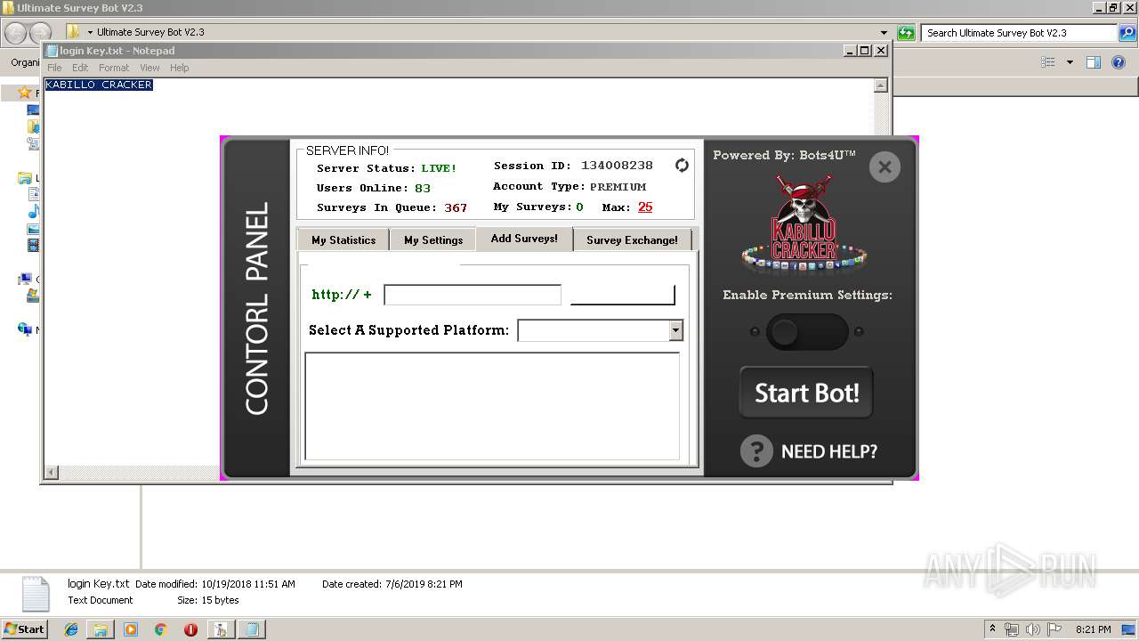The width and height of the screenshot is (1139, 641).
Task: Click the Explorer back arrow button
Action: point(16,34)
